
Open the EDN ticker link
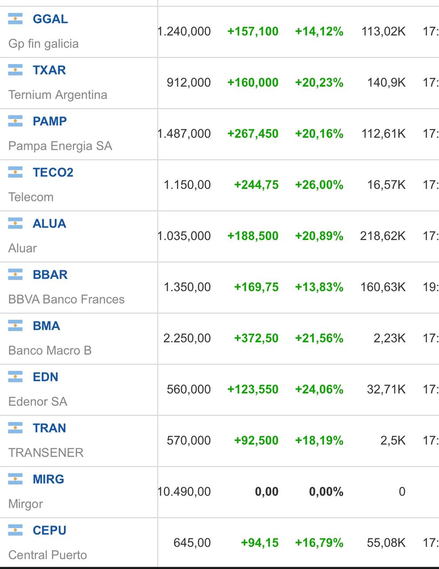coord(45,377)
